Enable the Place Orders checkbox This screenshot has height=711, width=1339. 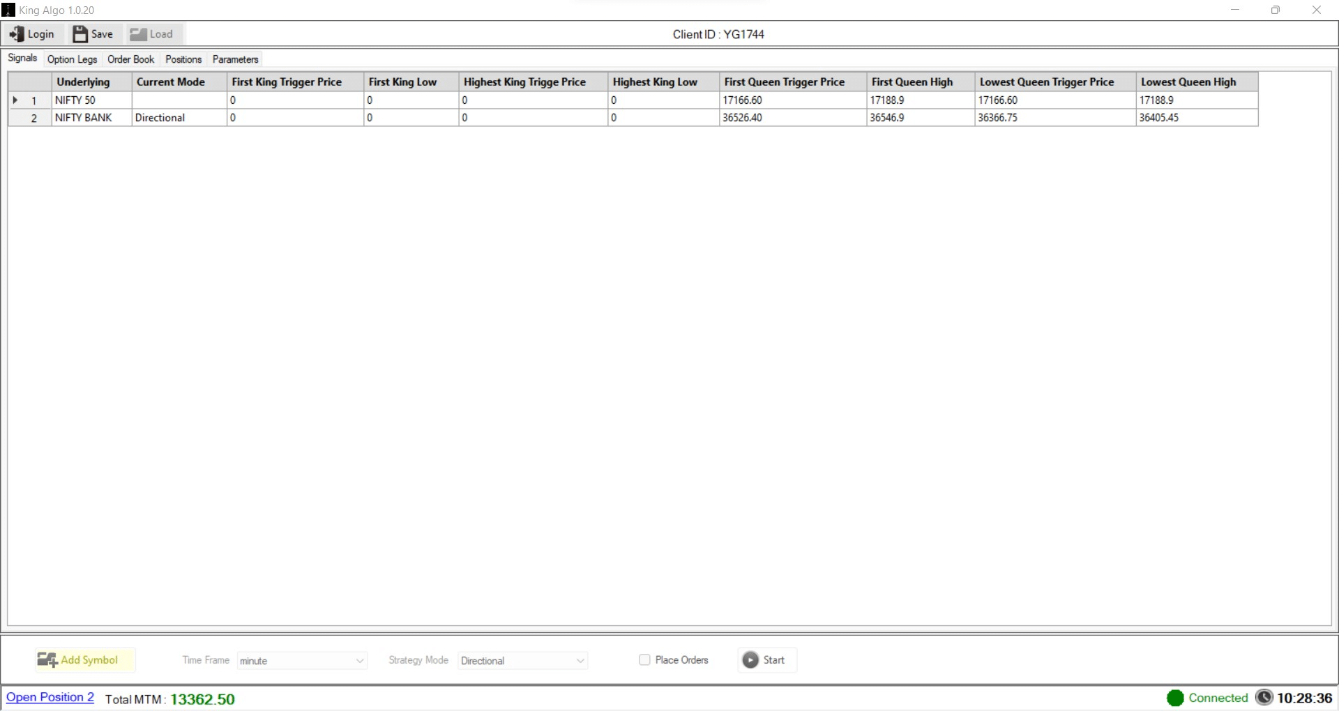click(x=644, y=660)
